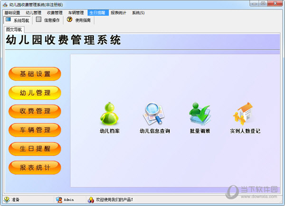Open the 系统(S) menu
The height and width of the screenshot is (206, 285).
(x=138, y=13)
